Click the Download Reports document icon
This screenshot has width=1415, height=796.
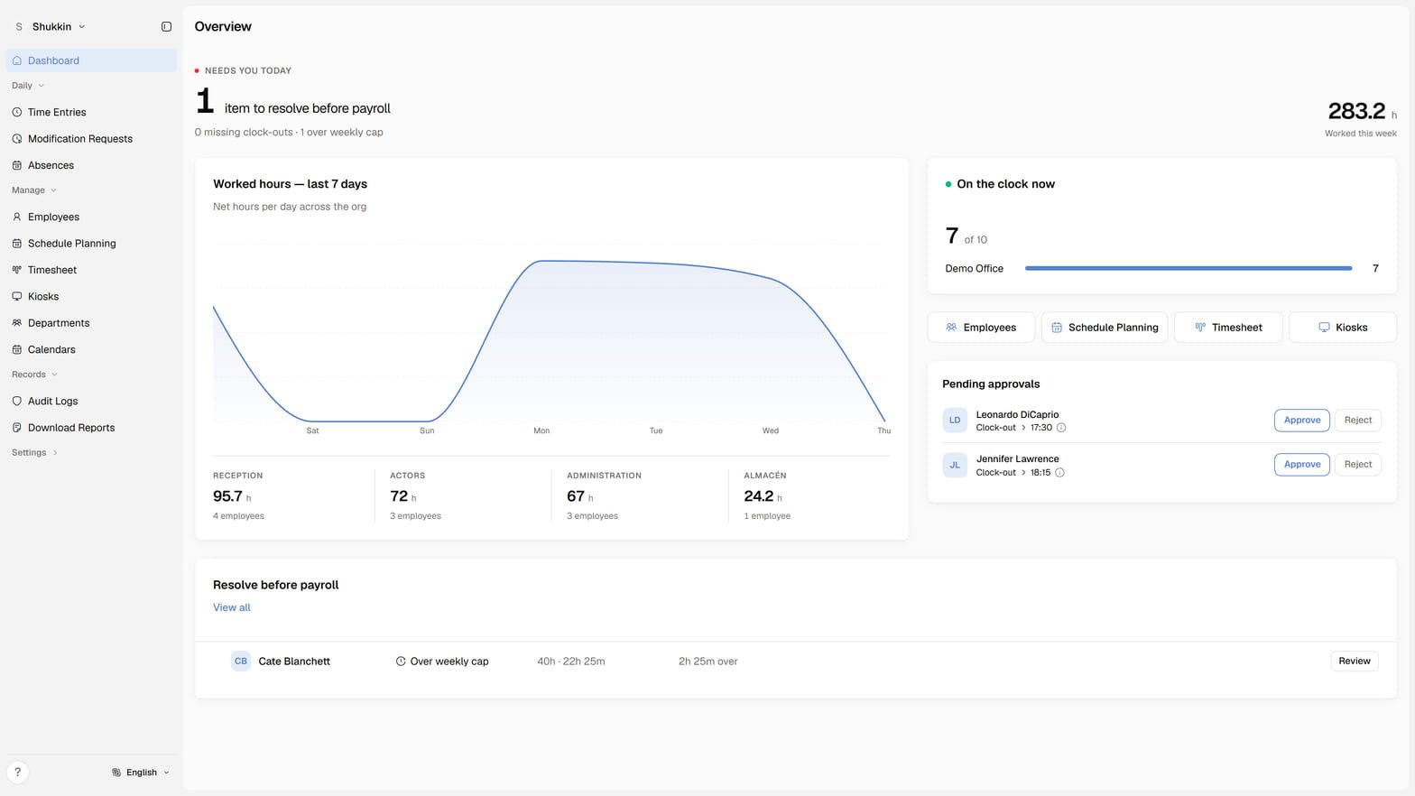point(17,428)
